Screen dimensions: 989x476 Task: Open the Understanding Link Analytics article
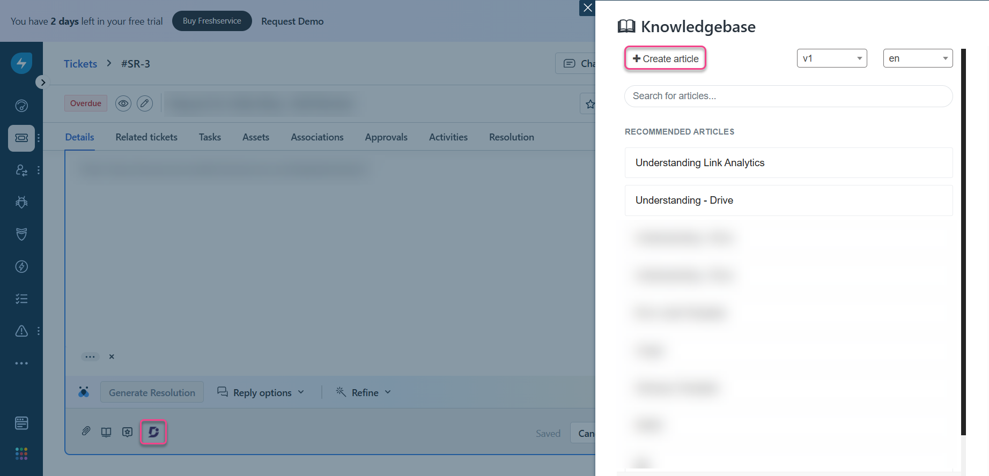(788, 163)
